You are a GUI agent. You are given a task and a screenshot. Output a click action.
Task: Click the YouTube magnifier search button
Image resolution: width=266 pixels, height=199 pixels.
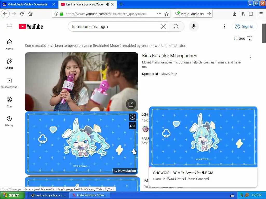(x=176, y=26)
